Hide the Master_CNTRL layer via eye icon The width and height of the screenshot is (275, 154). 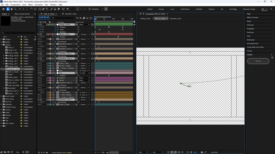39,34
